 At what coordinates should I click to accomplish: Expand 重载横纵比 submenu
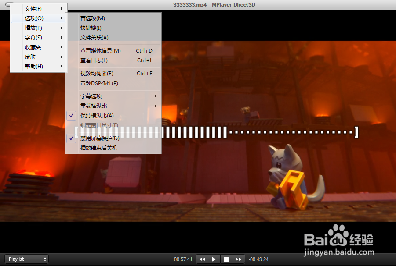coord(113,106)
